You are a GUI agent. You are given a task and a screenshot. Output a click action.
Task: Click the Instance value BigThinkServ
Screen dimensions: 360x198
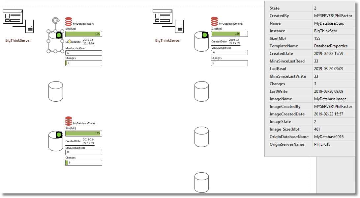(326, 31)
